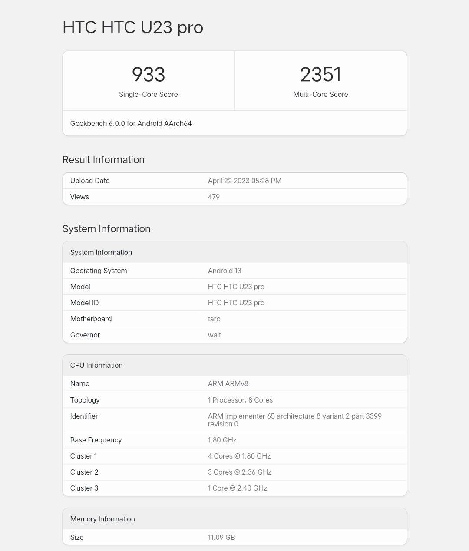Select the Cluster 2 frequency entry

239,472
